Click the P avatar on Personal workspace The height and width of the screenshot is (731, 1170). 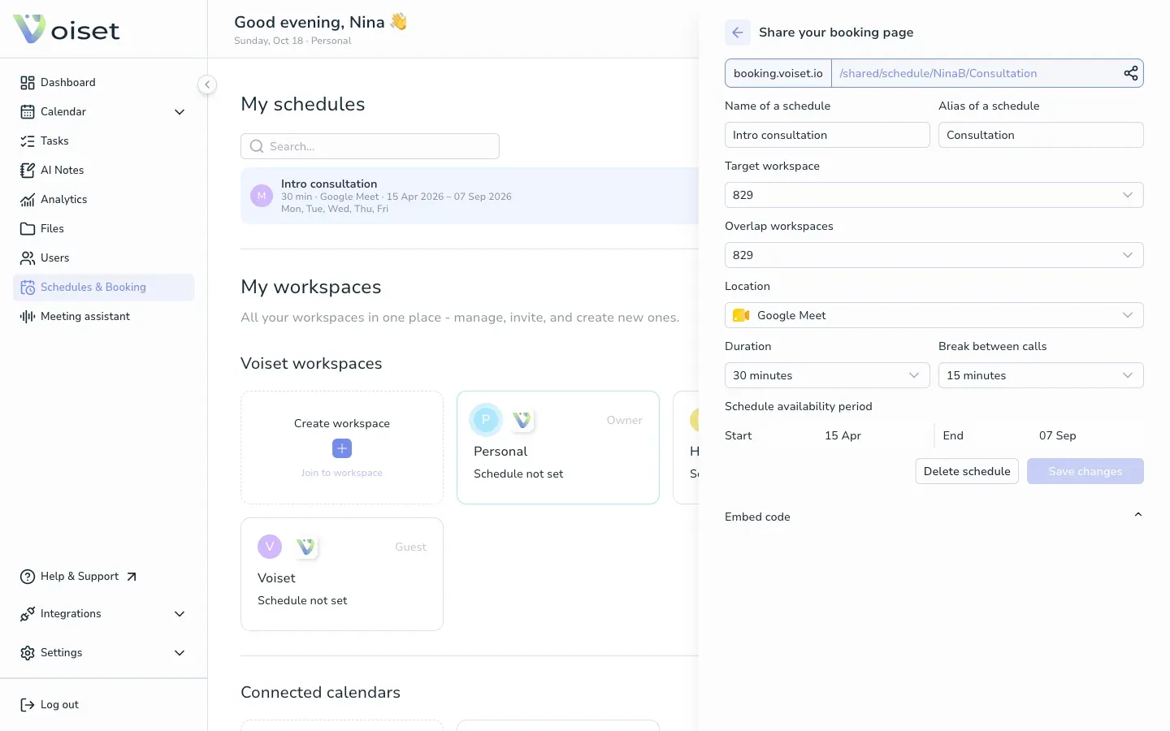[486, 420]
